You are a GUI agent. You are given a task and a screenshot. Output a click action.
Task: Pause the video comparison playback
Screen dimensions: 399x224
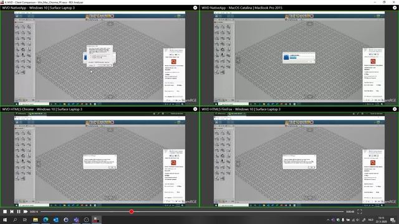point(19,212)
